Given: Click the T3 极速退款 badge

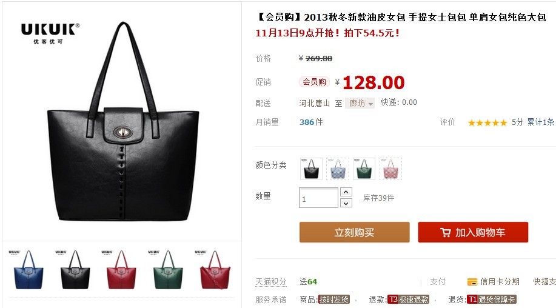Looking at the screenshot, I should [408, 300].
